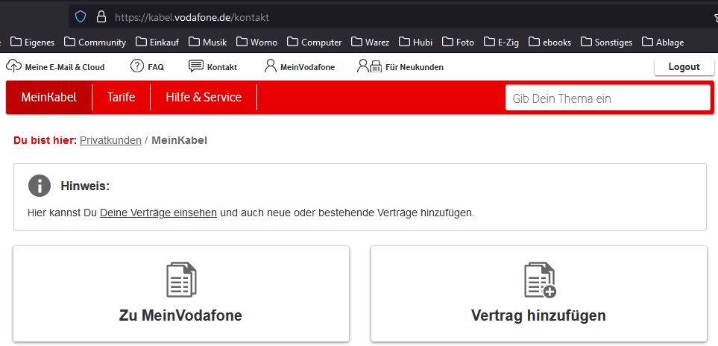Follow the Privatkunden breadcrumb link
Viewport: 718px width, 346px height.
pyautogui.click(x=110, y=140)
